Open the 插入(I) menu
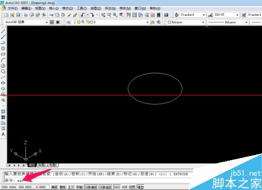The image size is (262, 190). pyautogui.click(x=54, y=8)
